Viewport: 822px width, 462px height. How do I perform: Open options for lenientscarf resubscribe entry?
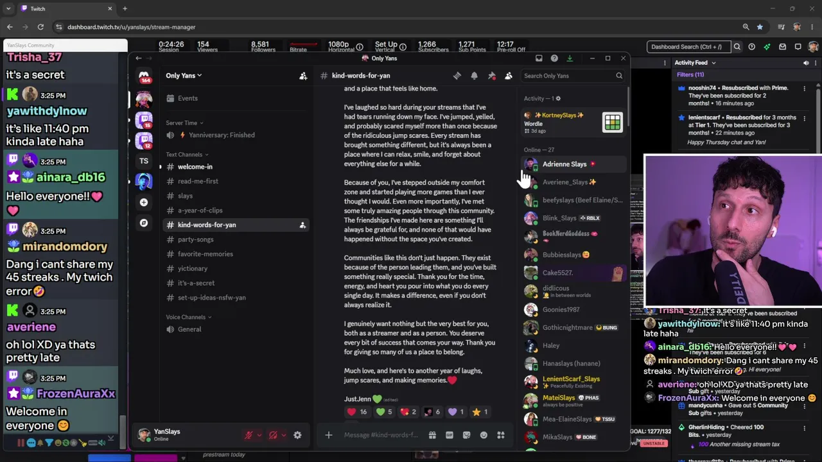pyautogui.click(x=804, y=118)
